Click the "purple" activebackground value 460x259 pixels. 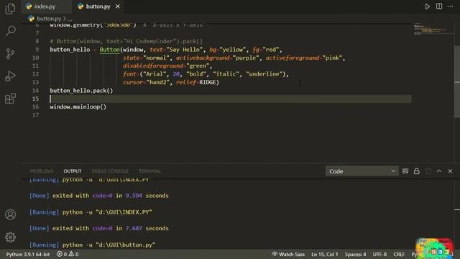246,58
